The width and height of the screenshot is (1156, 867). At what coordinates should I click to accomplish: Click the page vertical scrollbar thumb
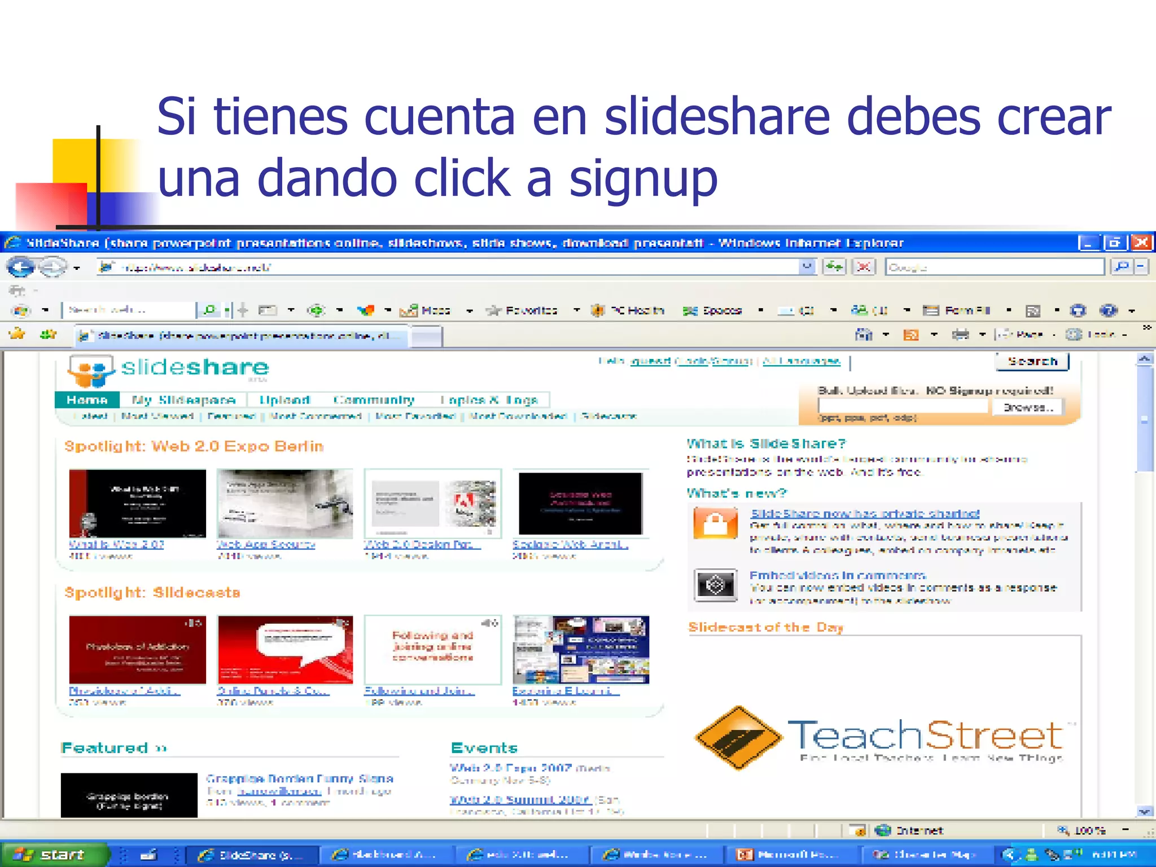1144,419
